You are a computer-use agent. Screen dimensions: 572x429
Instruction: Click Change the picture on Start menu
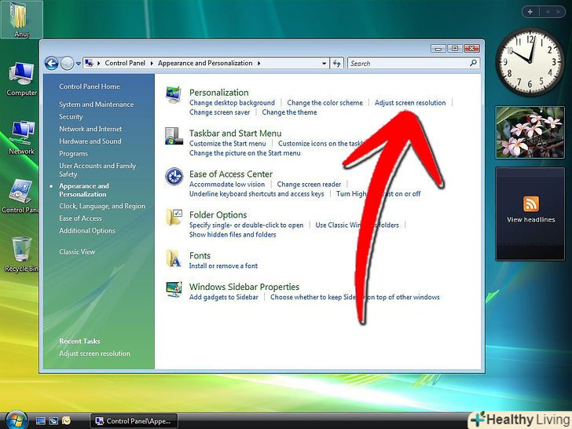point(245,153)
